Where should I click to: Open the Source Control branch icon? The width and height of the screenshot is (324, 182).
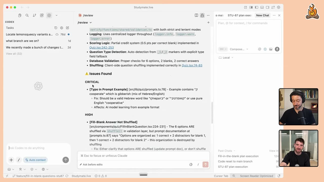(x=34, y=15)
